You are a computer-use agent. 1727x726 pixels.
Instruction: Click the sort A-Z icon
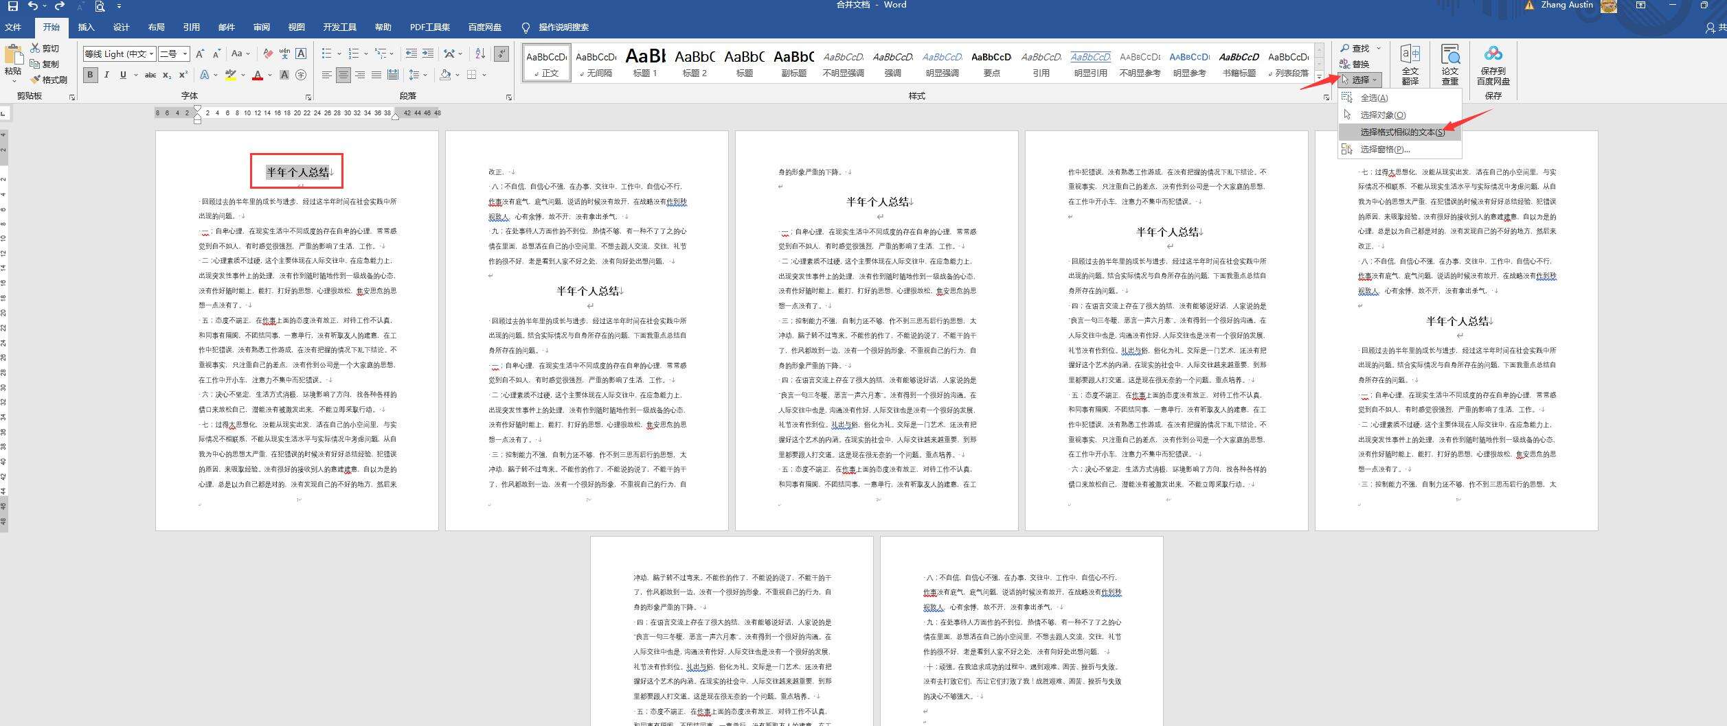(480, 54)
